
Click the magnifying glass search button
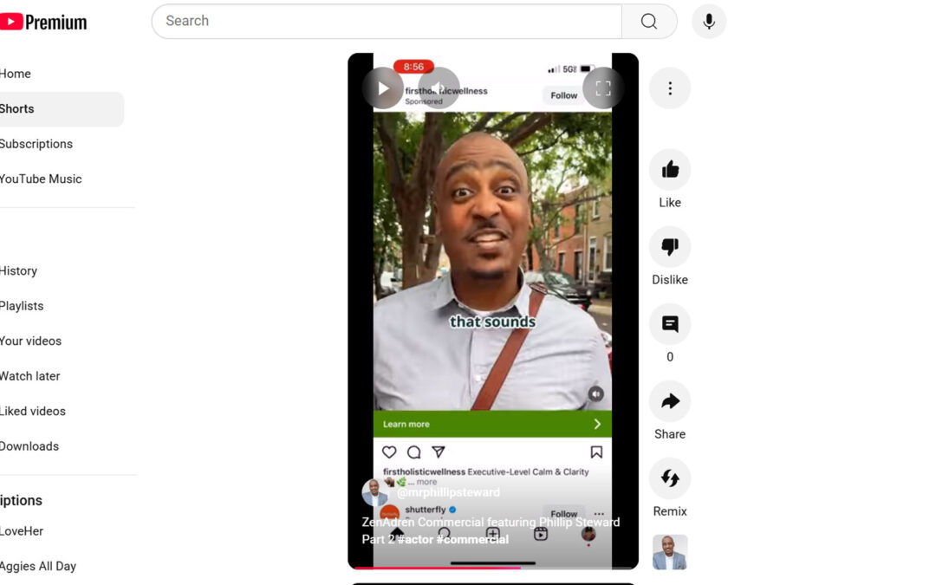[x=649, y=22]
